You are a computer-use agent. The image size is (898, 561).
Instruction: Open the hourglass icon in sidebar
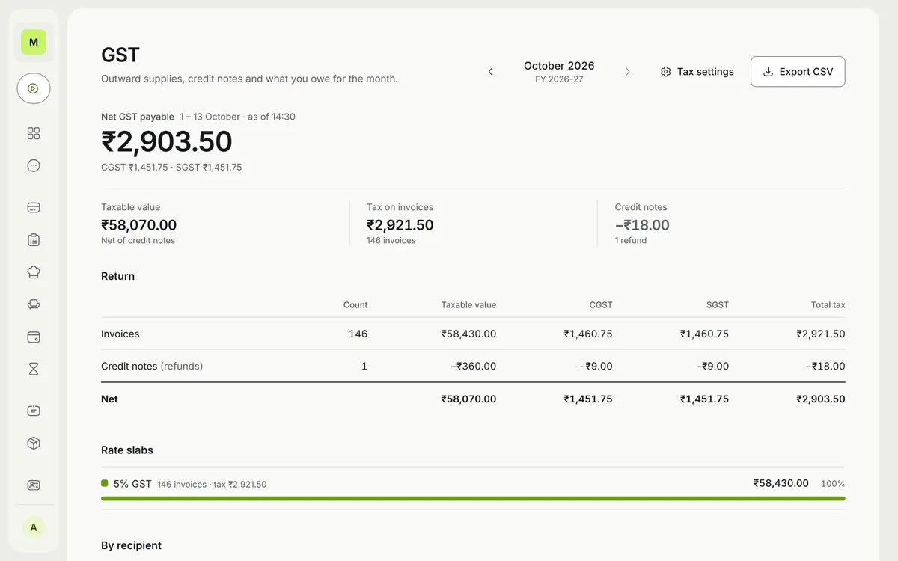pyautogui.click(x=34, y=369)
